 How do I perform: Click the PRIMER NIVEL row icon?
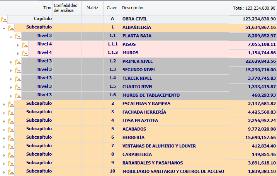(17, 62)
